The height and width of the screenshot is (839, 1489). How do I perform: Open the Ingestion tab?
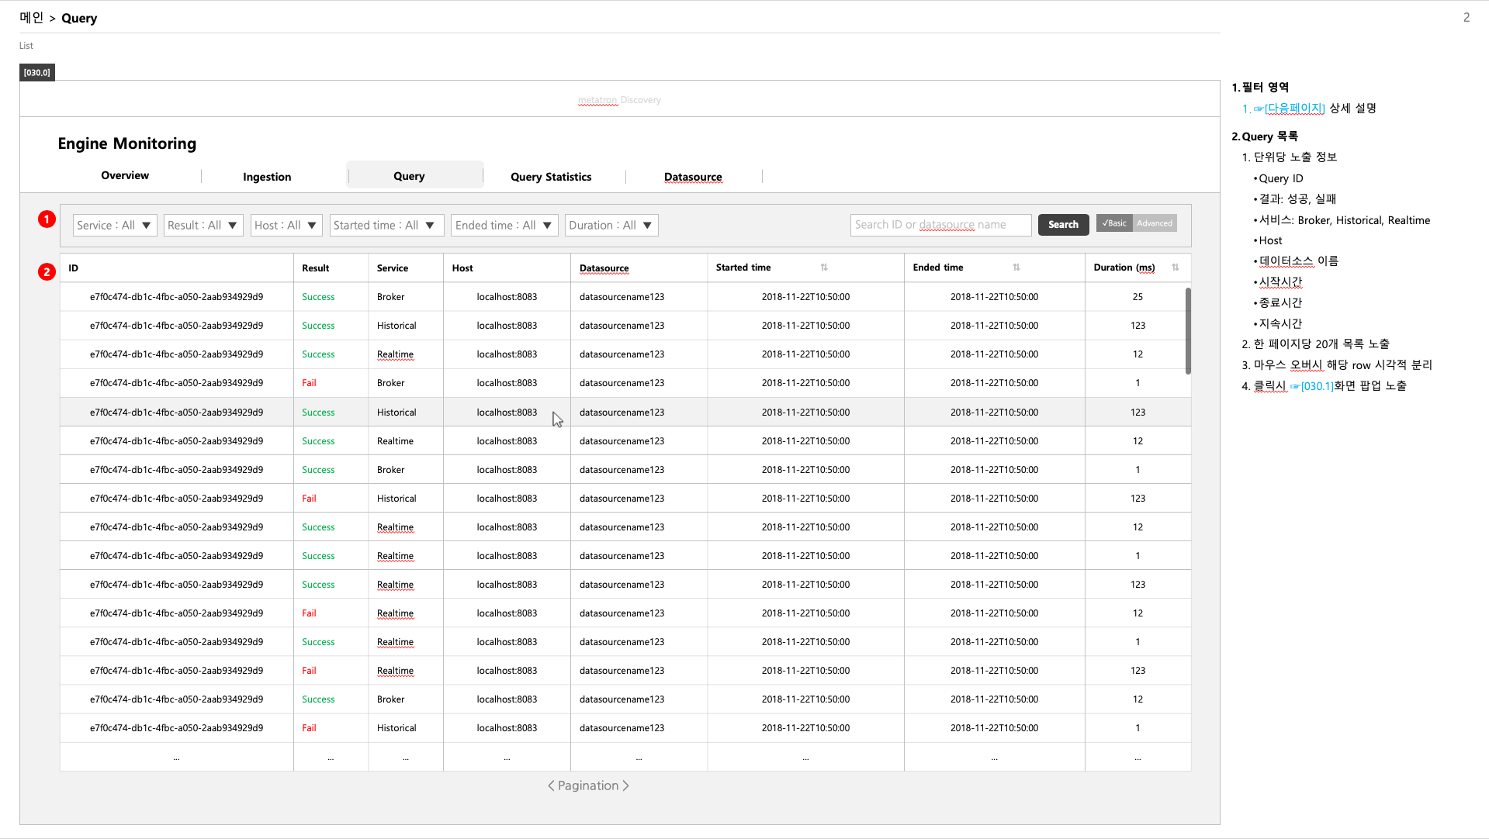click(267, 177)
